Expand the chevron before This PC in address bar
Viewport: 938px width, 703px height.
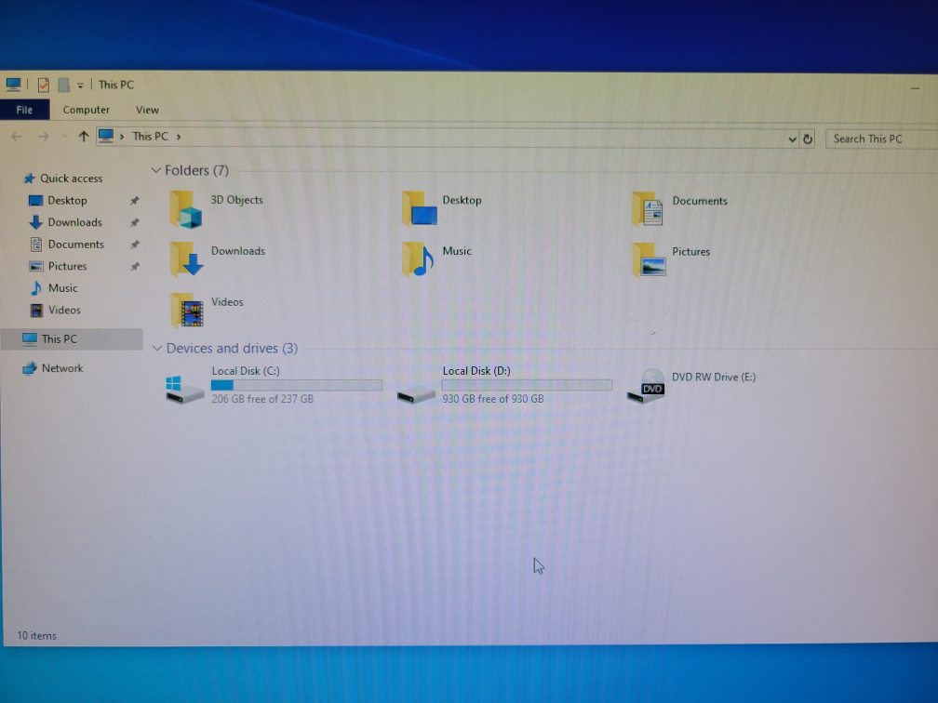(x=122, y=137)
